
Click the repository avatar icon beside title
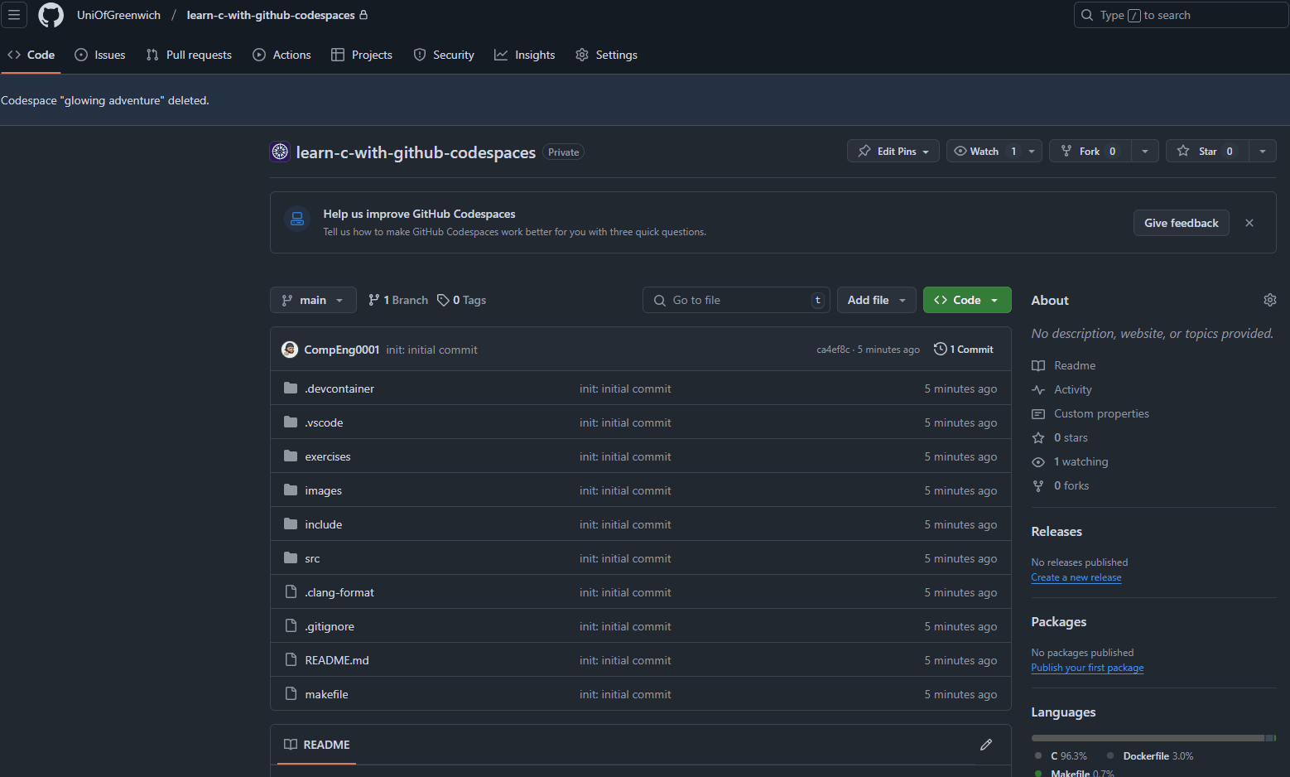pyautogui.click(x=280, y=152)
